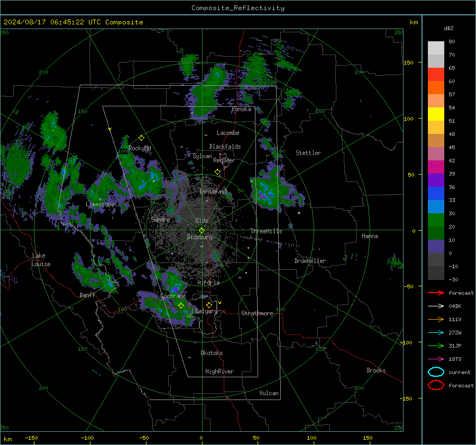Click the Vulcan city label
Viewport: 476px width, 445px height.
[269, 393]
